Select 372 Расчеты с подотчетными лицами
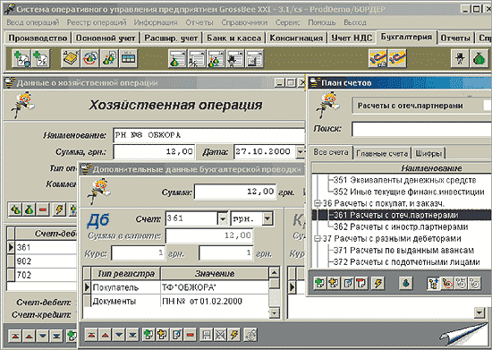Screen dimensions: 492x350 407,262
